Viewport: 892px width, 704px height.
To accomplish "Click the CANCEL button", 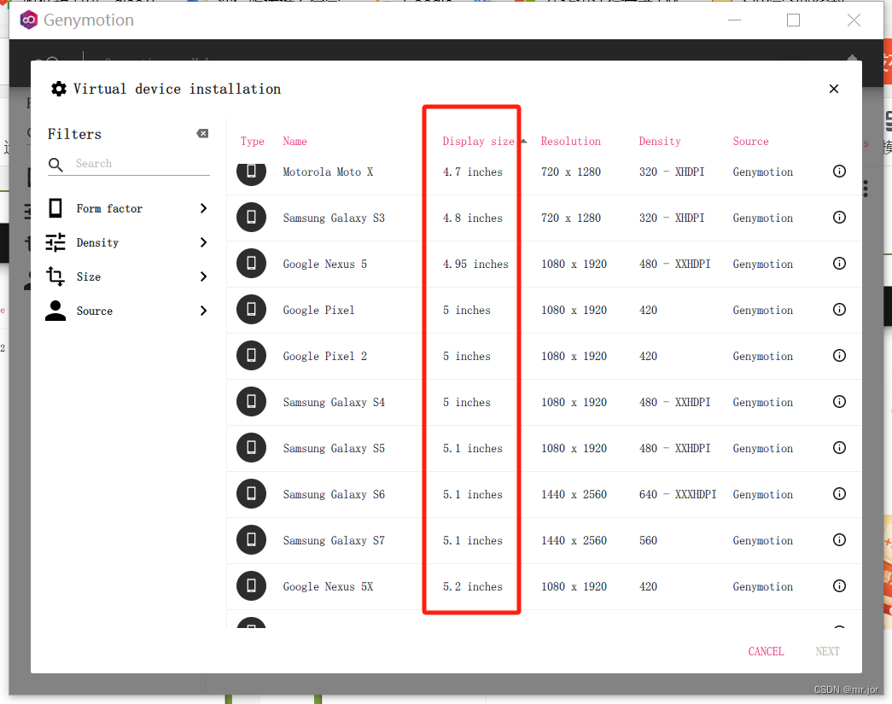I will click(x=766, y=651).
